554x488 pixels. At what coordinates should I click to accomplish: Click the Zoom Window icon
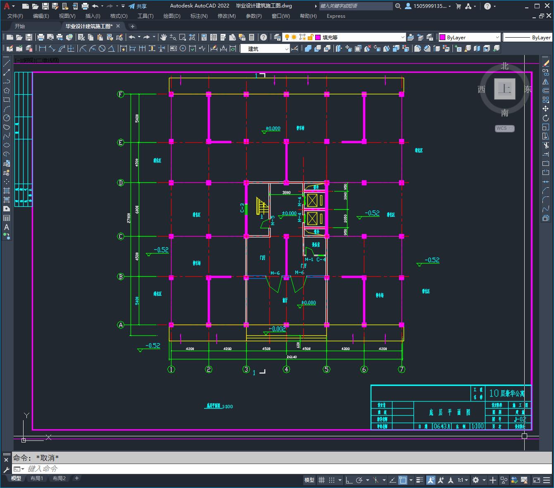(182, 37)
